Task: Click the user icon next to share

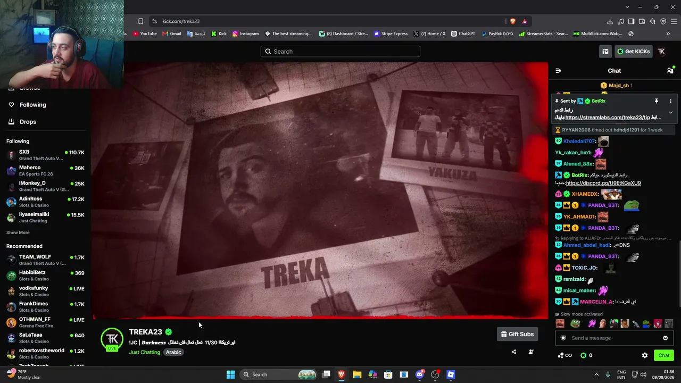Action: tap(531, 352)
